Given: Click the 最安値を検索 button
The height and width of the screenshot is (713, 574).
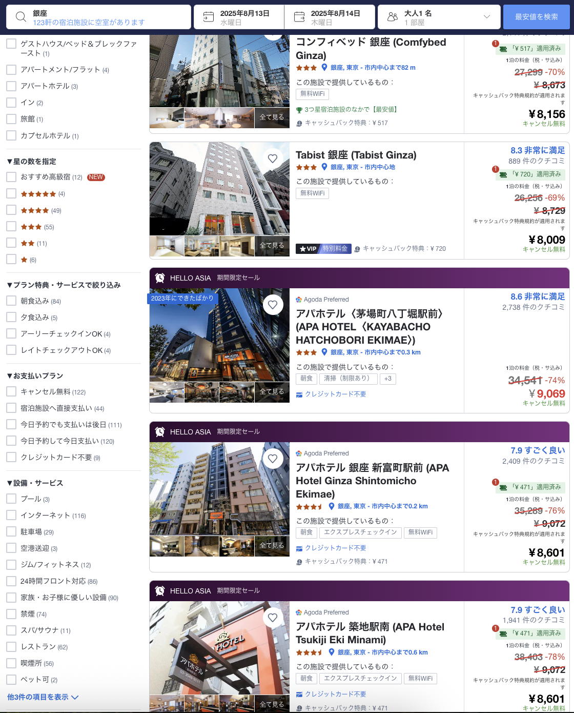Looking at the screenshot, I should tap(537, 17).
